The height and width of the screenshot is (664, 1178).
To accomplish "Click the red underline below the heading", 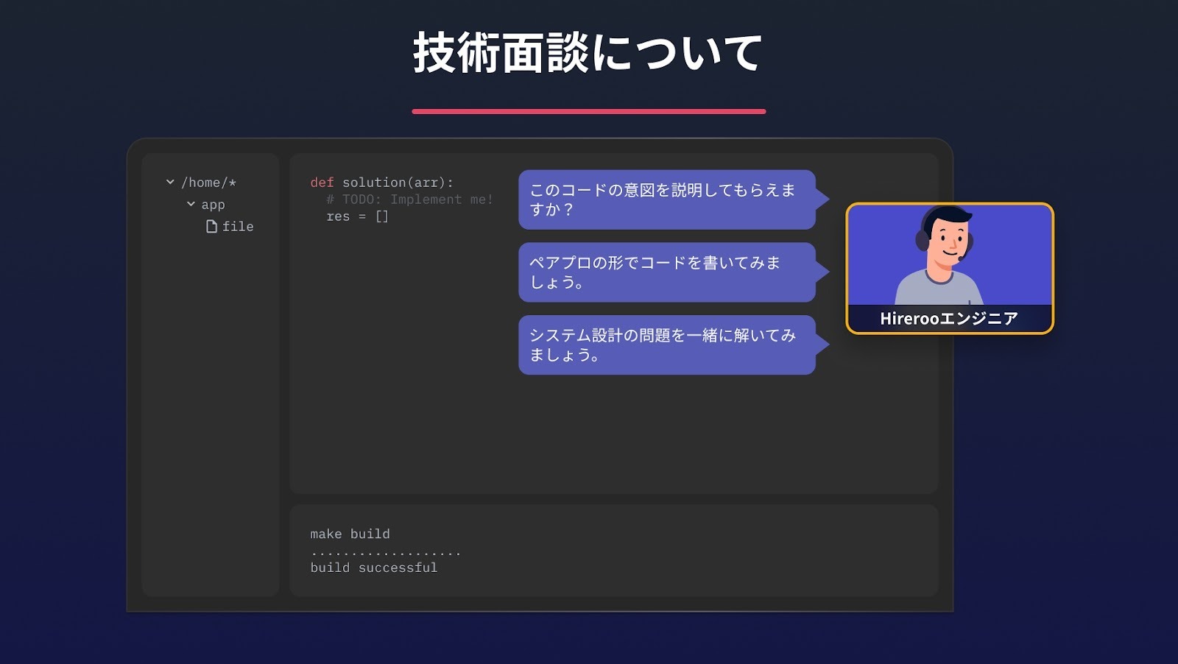I will pos(588,111).
